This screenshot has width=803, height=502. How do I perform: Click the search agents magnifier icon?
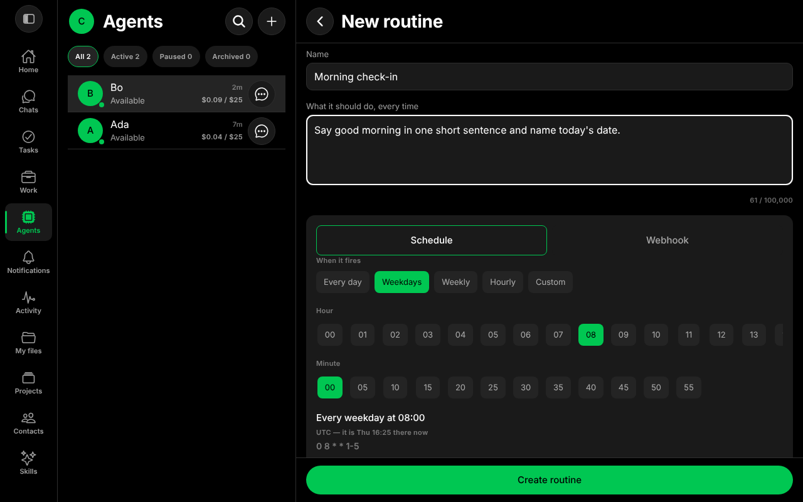coord(239,21)
